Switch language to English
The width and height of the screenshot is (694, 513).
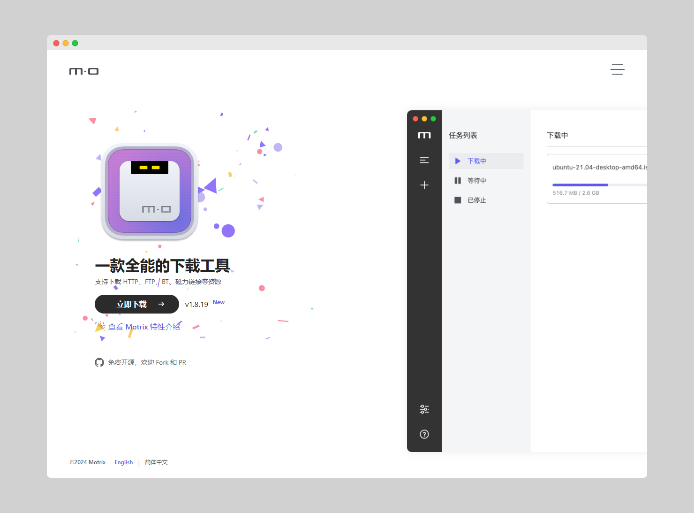[123, 462]
